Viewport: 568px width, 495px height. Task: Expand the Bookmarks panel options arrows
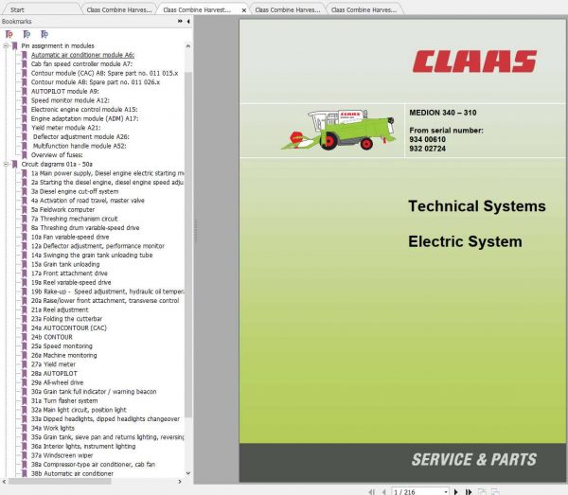pos(180,22)
